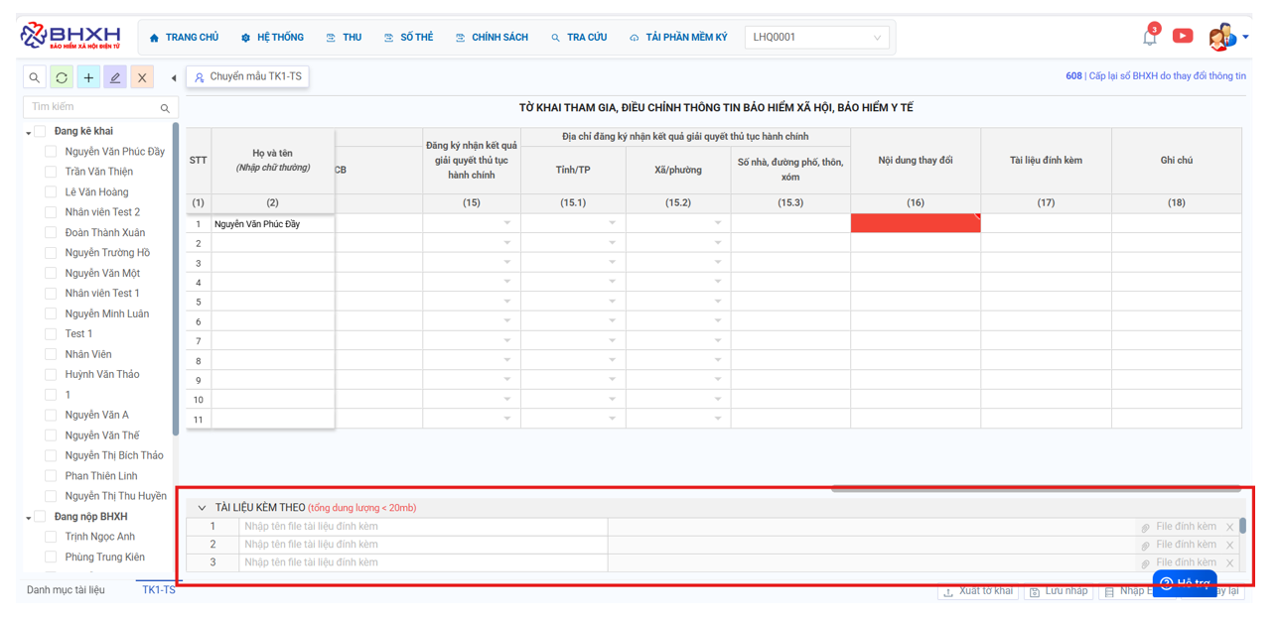Click the Lưu nháp button
Viewport: 1280px width, 619px height.
[x=1058, y=591]
